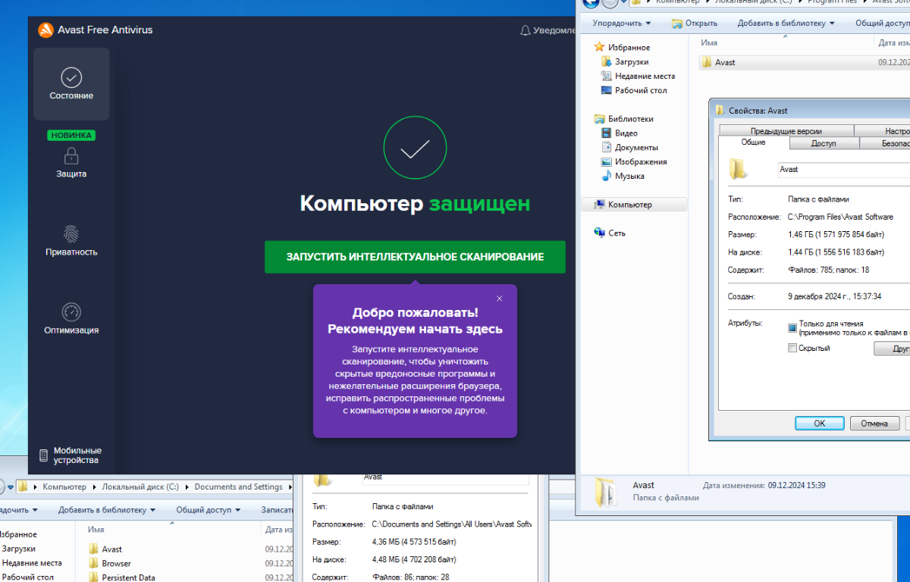Open the Privacy (Приватность) fingerprint icon

(x=71, y=233)
